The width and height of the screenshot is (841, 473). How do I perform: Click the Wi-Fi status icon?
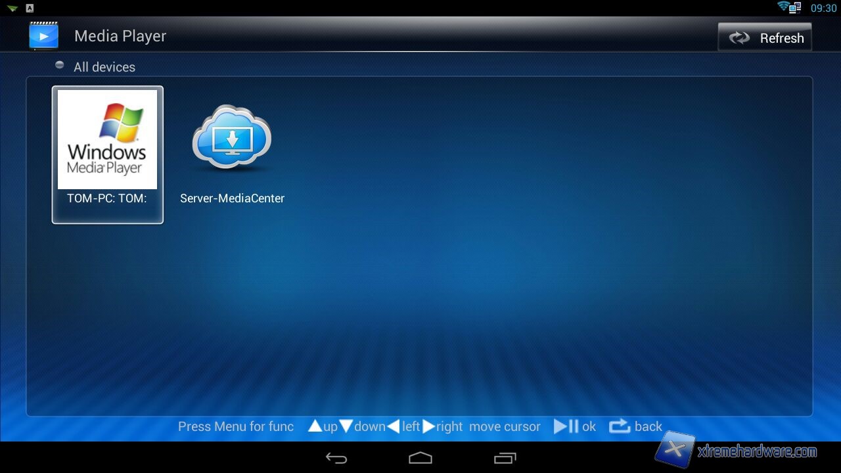pyautogui.click(x=783, y=7)
